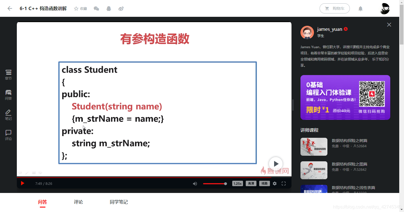This screenshot has height=212, width=404.
Task: Go back with the left arrow icon
Action: tap(10, 8)
